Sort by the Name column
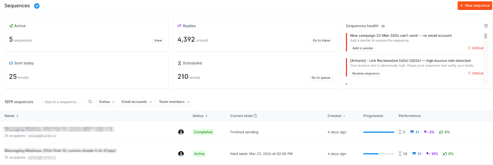Screen dimensions: 493x165 [x=11, y=116]
